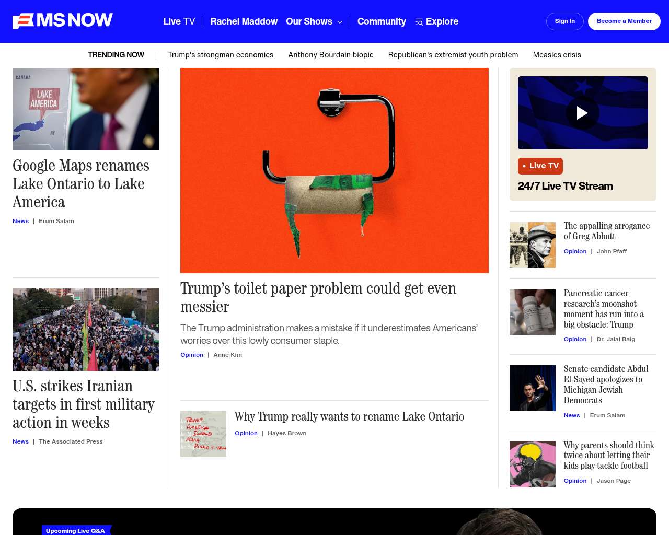Open Erum Salam link under El-Sayed article
Screen dimensions: 669x535
click(607, 415)
